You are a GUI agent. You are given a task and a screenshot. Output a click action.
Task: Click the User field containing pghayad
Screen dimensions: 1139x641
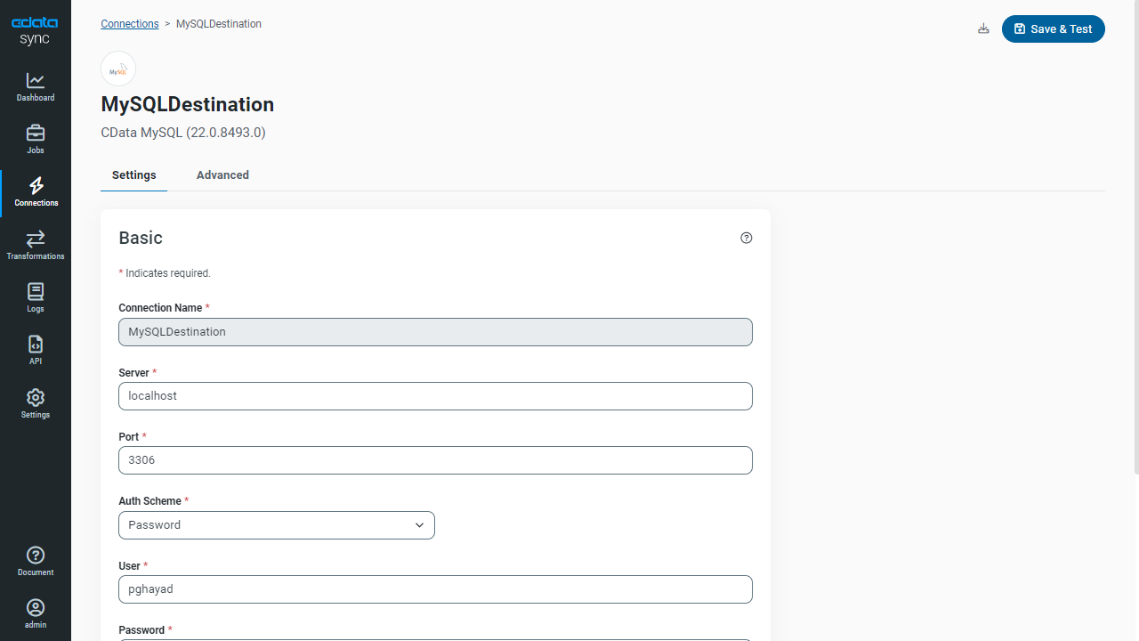click(x=435, y=589)
